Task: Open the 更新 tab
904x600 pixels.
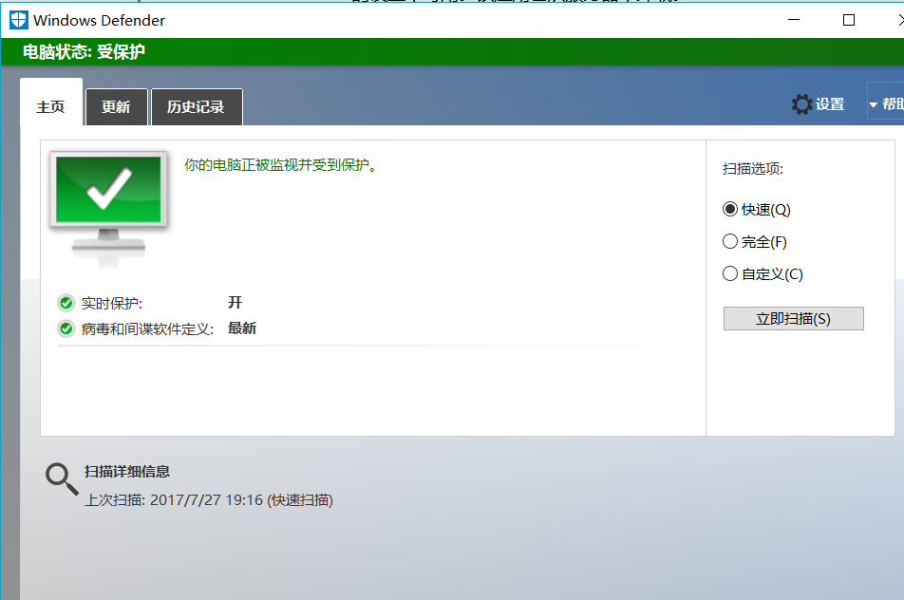Action: (116, 107)
